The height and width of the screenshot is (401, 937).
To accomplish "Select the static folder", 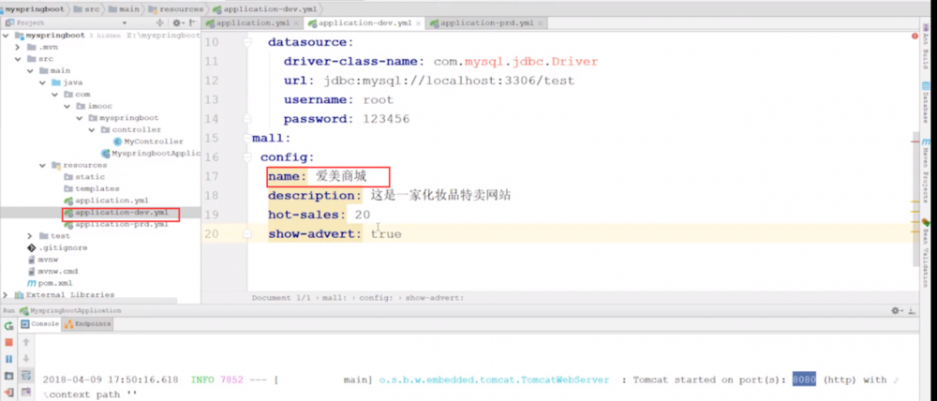I will pos(84,177).
